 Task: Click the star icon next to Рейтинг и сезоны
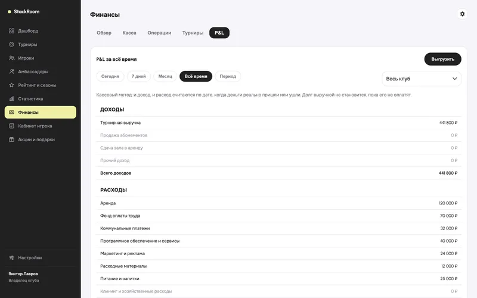click(x=11, y=85)
